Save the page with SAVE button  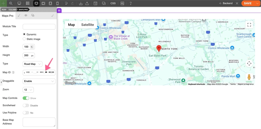tap(248, 3)
